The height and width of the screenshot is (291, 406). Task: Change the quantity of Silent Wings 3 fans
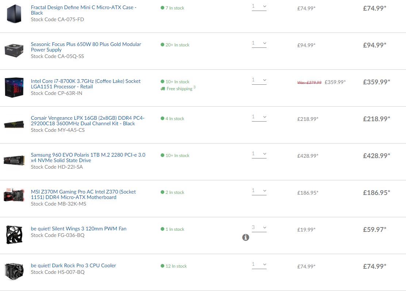coord(259,228)
